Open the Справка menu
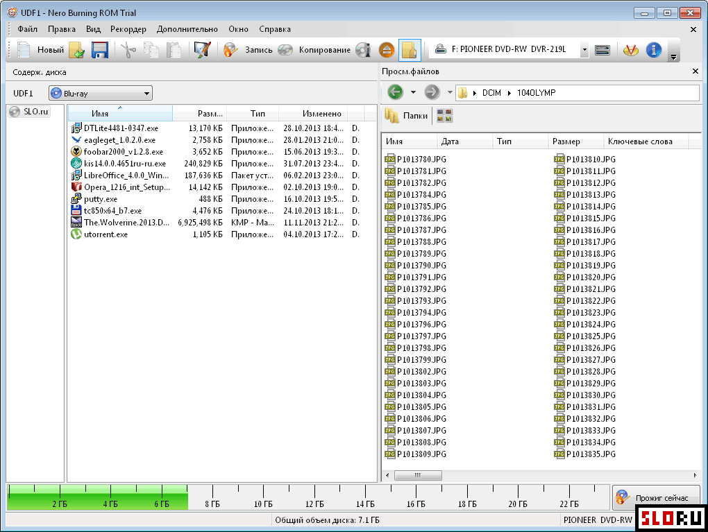708x532 pixels. click(x=275, y=29)
